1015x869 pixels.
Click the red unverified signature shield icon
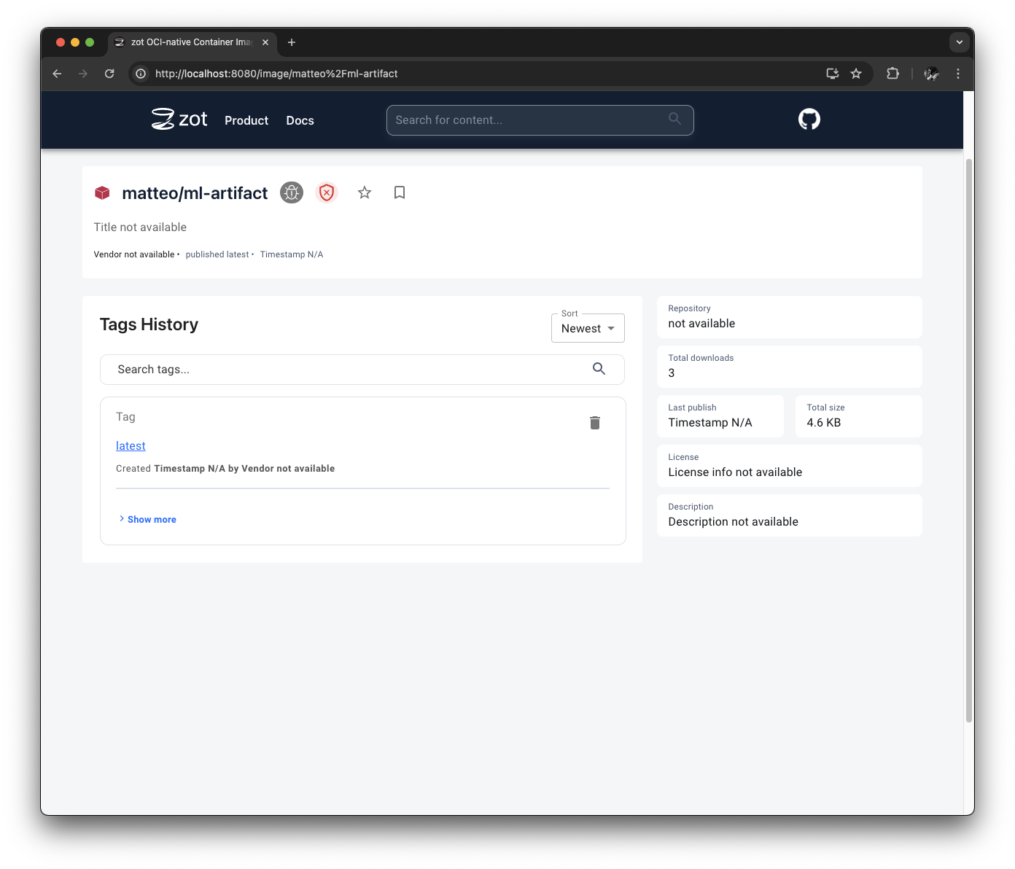coord(327,192)
